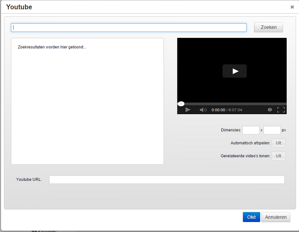Click the Youtube URL input field
Screen dimensions: 299x232
pyautogui.click(x=167, y=180)
